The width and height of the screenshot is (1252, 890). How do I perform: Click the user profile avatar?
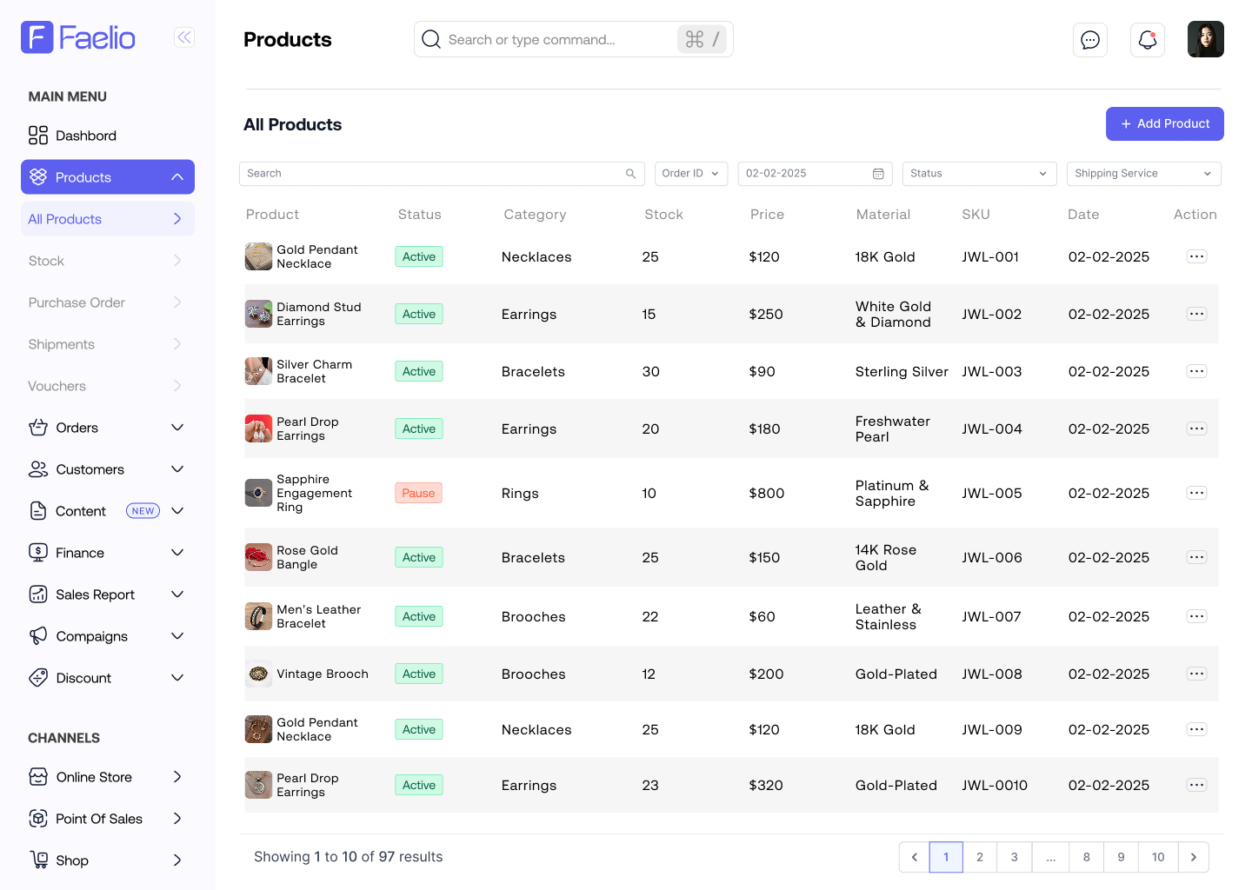(1205, 39)
